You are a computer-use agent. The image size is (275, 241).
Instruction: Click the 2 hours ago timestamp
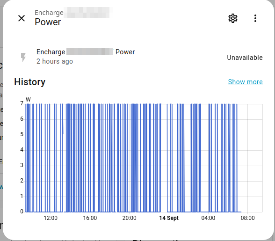(x=55, y=61)
